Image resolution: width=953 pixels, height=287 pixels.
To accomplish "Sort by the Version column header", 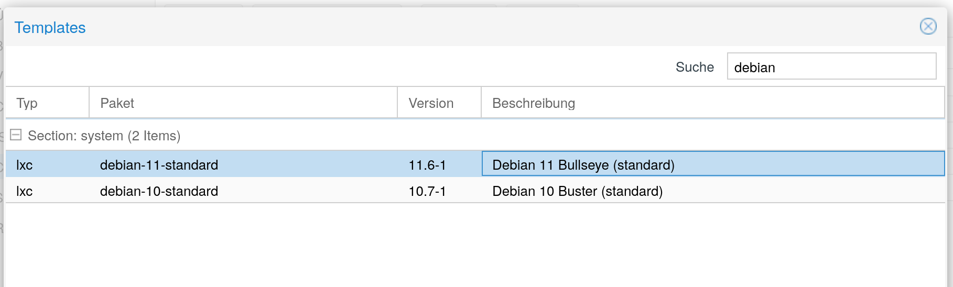I will point(431,103).
